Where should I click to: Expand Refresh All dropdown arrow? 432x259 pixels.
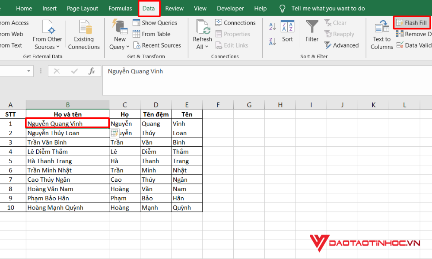coord(206,47)
